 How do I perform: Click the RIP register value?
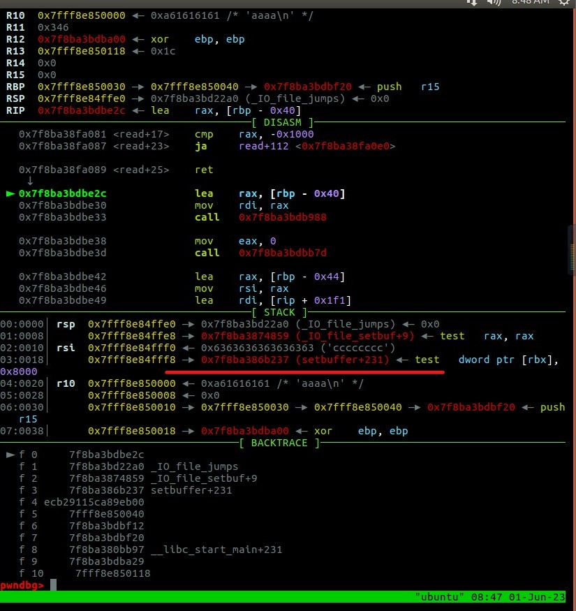coord(83,110)
